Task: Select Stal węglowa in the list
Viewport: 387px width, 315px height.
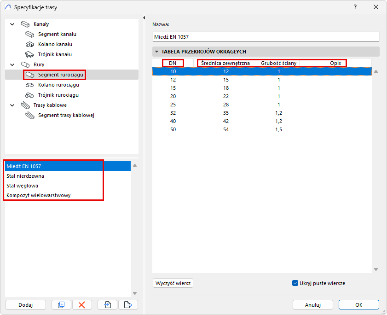Action: coord(68,186)
